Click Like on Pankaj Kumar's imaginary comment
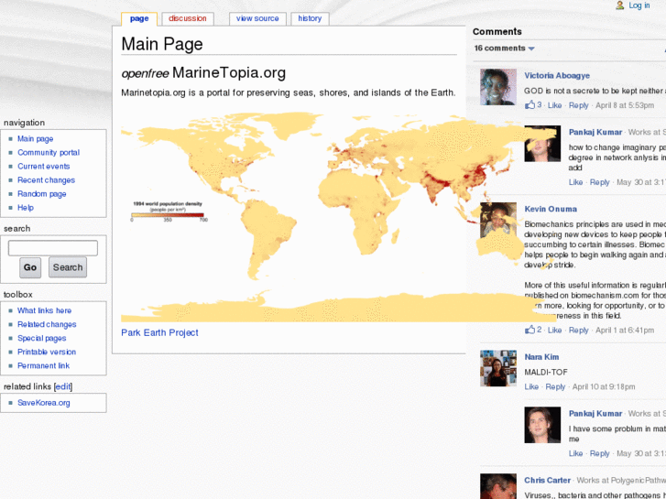This screenshot has height=499, width=666. click(575, 182)
